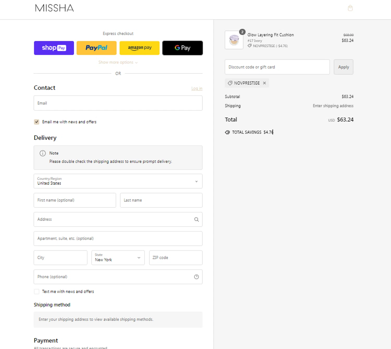The image size is (391, 349).
Task: Click the TOTAL SAVINGS $4.76 text
Action: click(253, 132)
